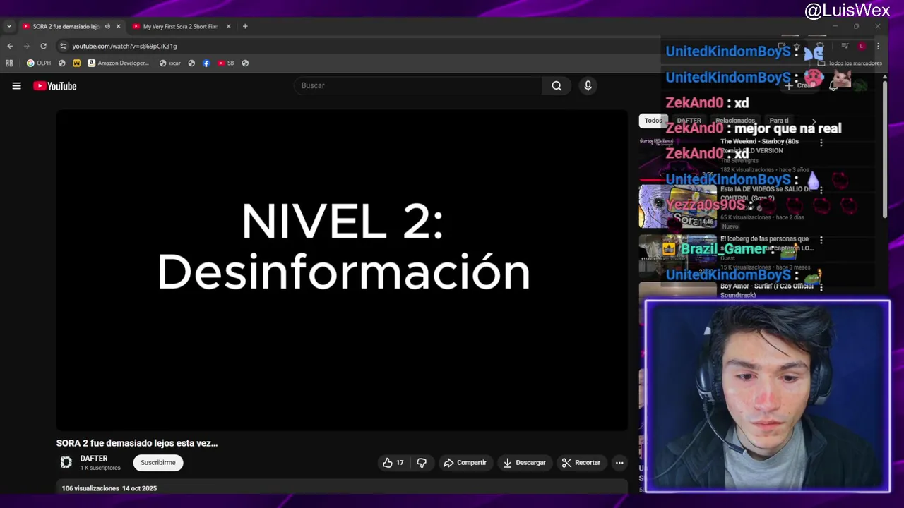
Task: Go to the YouTube home logo
Action: (x=54, y=86)
